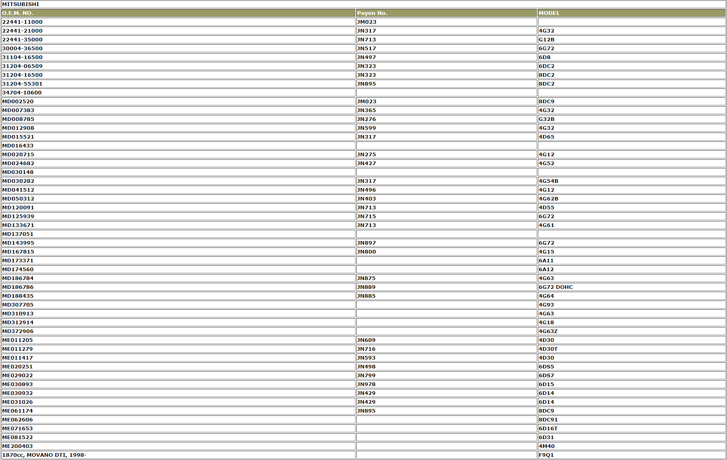Select Payen number JN800

(447, 251)
